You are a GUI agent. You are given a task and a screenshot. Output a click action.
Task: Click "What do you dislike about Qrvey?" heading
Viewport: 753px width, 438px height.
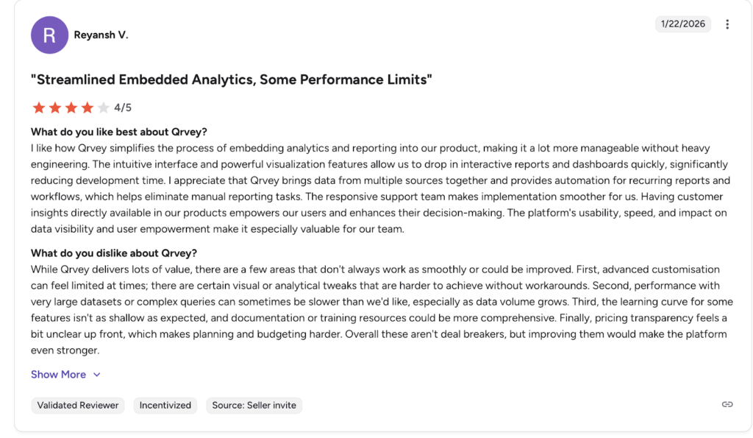click(113, 253)
